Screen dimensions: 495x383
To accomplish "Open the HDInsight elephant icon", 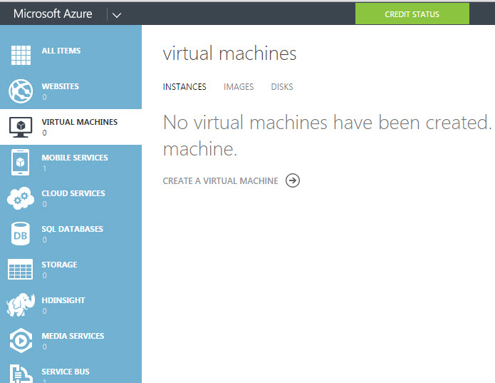I will tap(21, 305).
